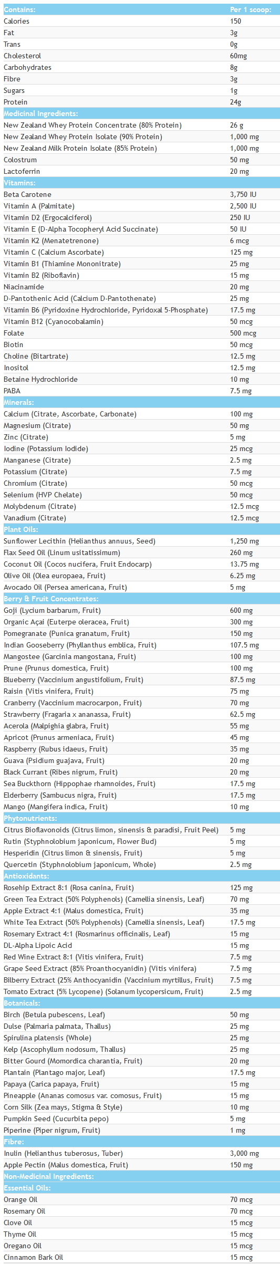280x1264 pixels.
Task: Click the Organic Açai ingredient row
Action: point(140,622)
